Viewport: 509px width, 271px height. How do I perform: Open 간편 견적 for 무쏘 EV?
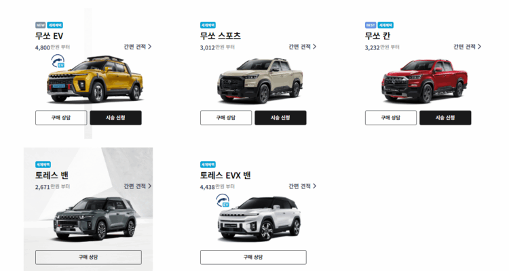click(x=137, y=47)
